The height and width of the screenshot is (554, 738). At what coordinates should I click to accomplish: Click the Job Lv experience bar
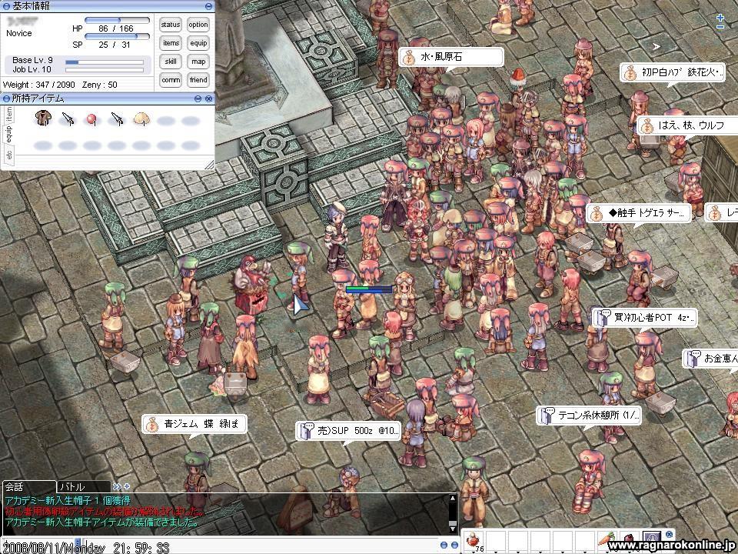tap(105, 70)
